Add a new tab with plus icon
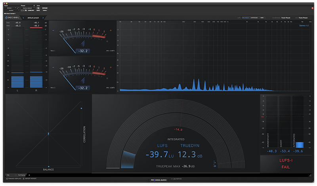The image size is (317, 186). 29,175
